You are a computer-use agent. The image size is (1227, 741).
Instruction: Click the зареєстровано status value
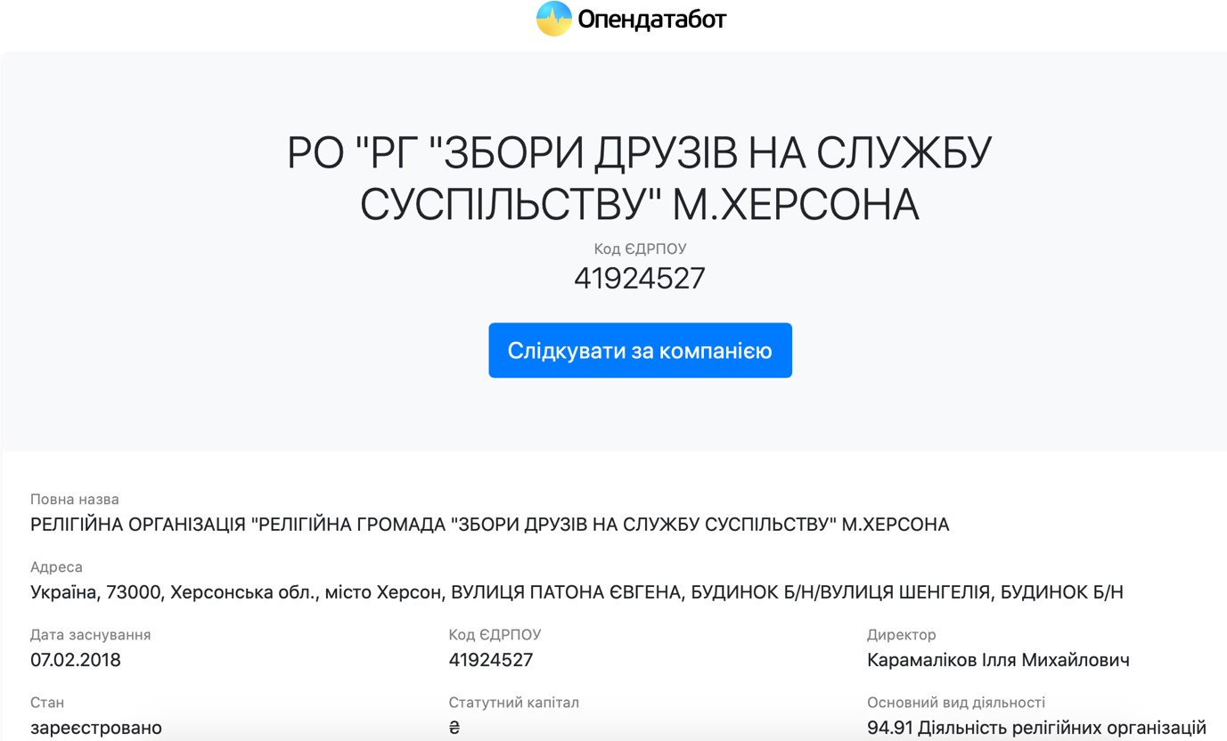[96, 728]
